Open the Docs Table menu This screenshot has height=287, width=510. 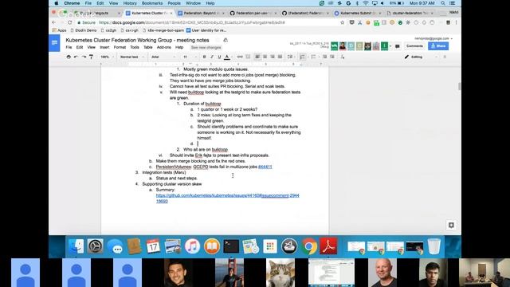(x=148, y=47)
